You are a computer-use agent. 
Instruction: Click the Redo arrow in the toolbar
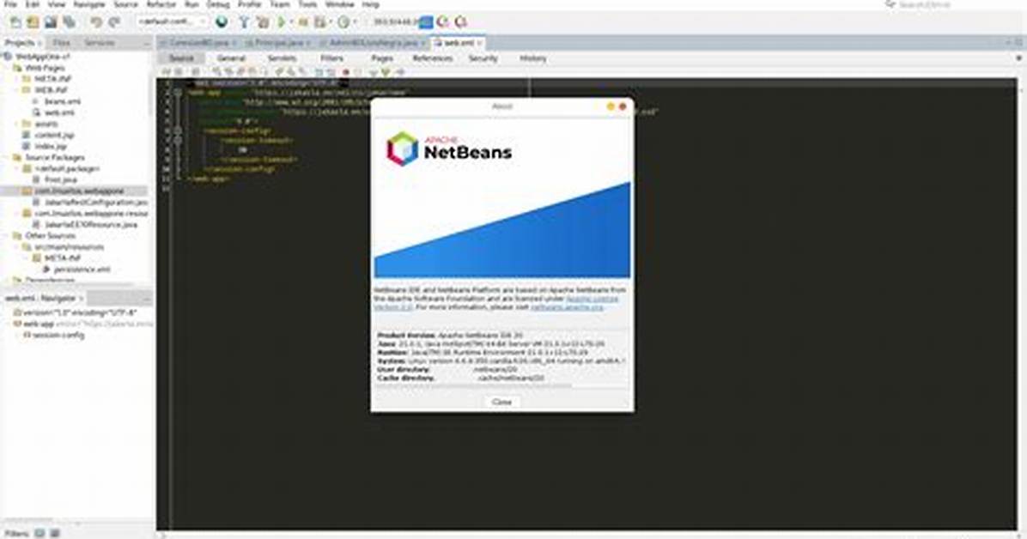tap(114, 21)
